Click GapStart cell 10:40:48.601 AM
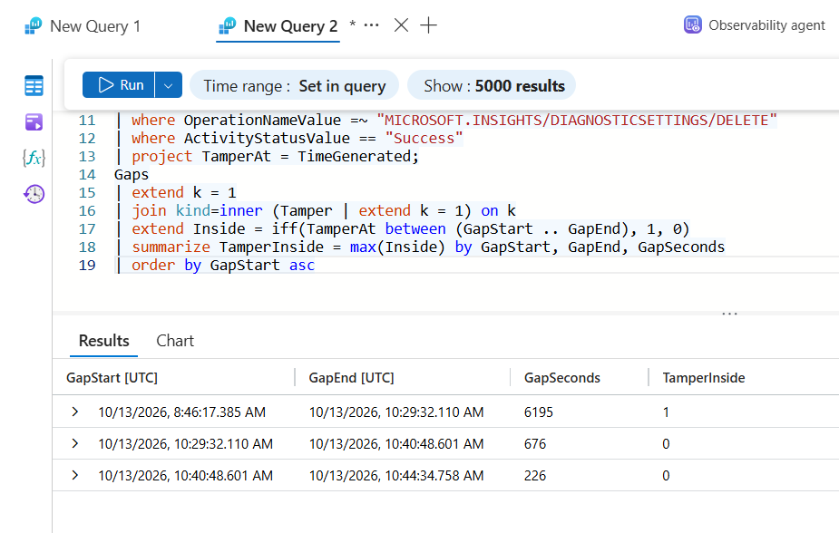 click(x=185, y=475)
